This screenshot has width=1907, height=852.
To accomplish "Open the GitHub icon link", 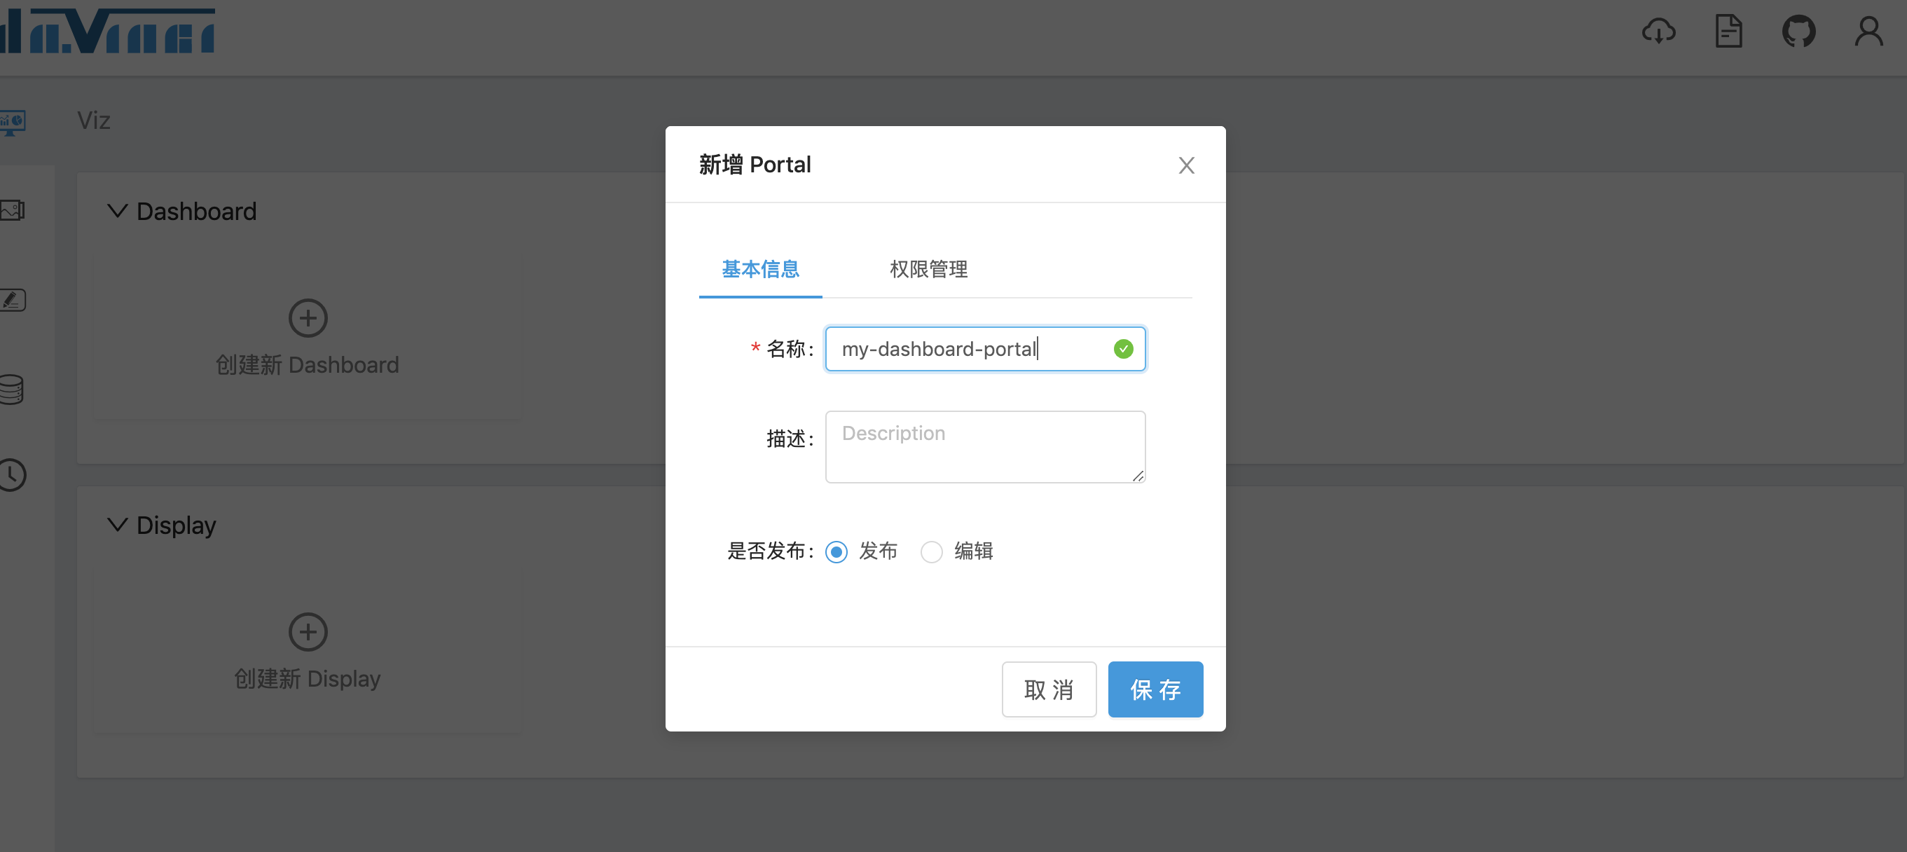I will pos(1798,32).
